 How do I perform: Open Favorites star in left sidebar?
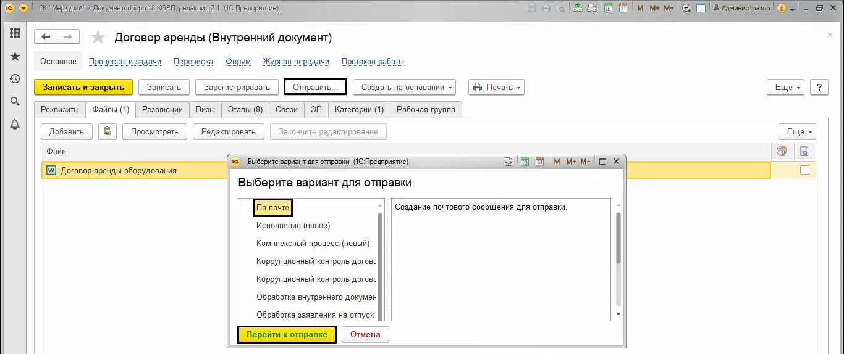[15, 56]
